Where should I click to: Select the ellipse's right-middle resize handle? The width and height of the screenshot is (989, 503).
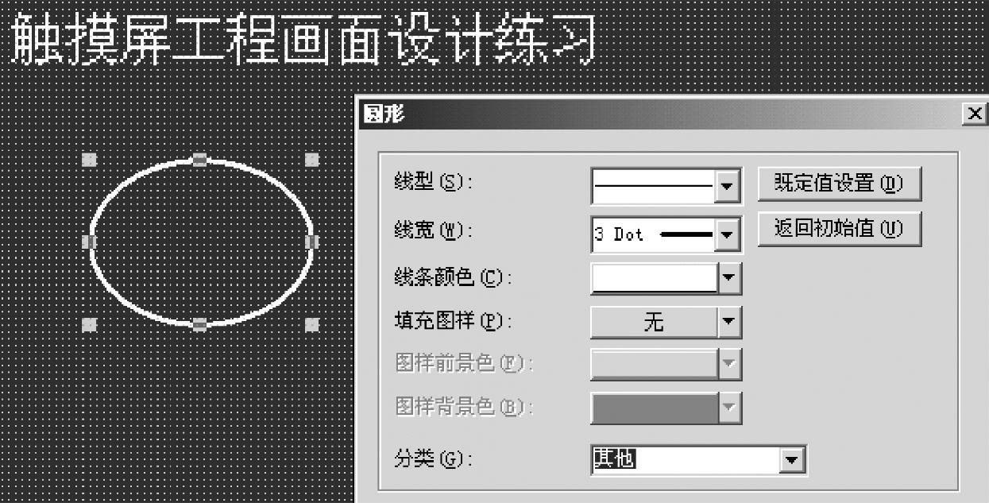point(312,242)
